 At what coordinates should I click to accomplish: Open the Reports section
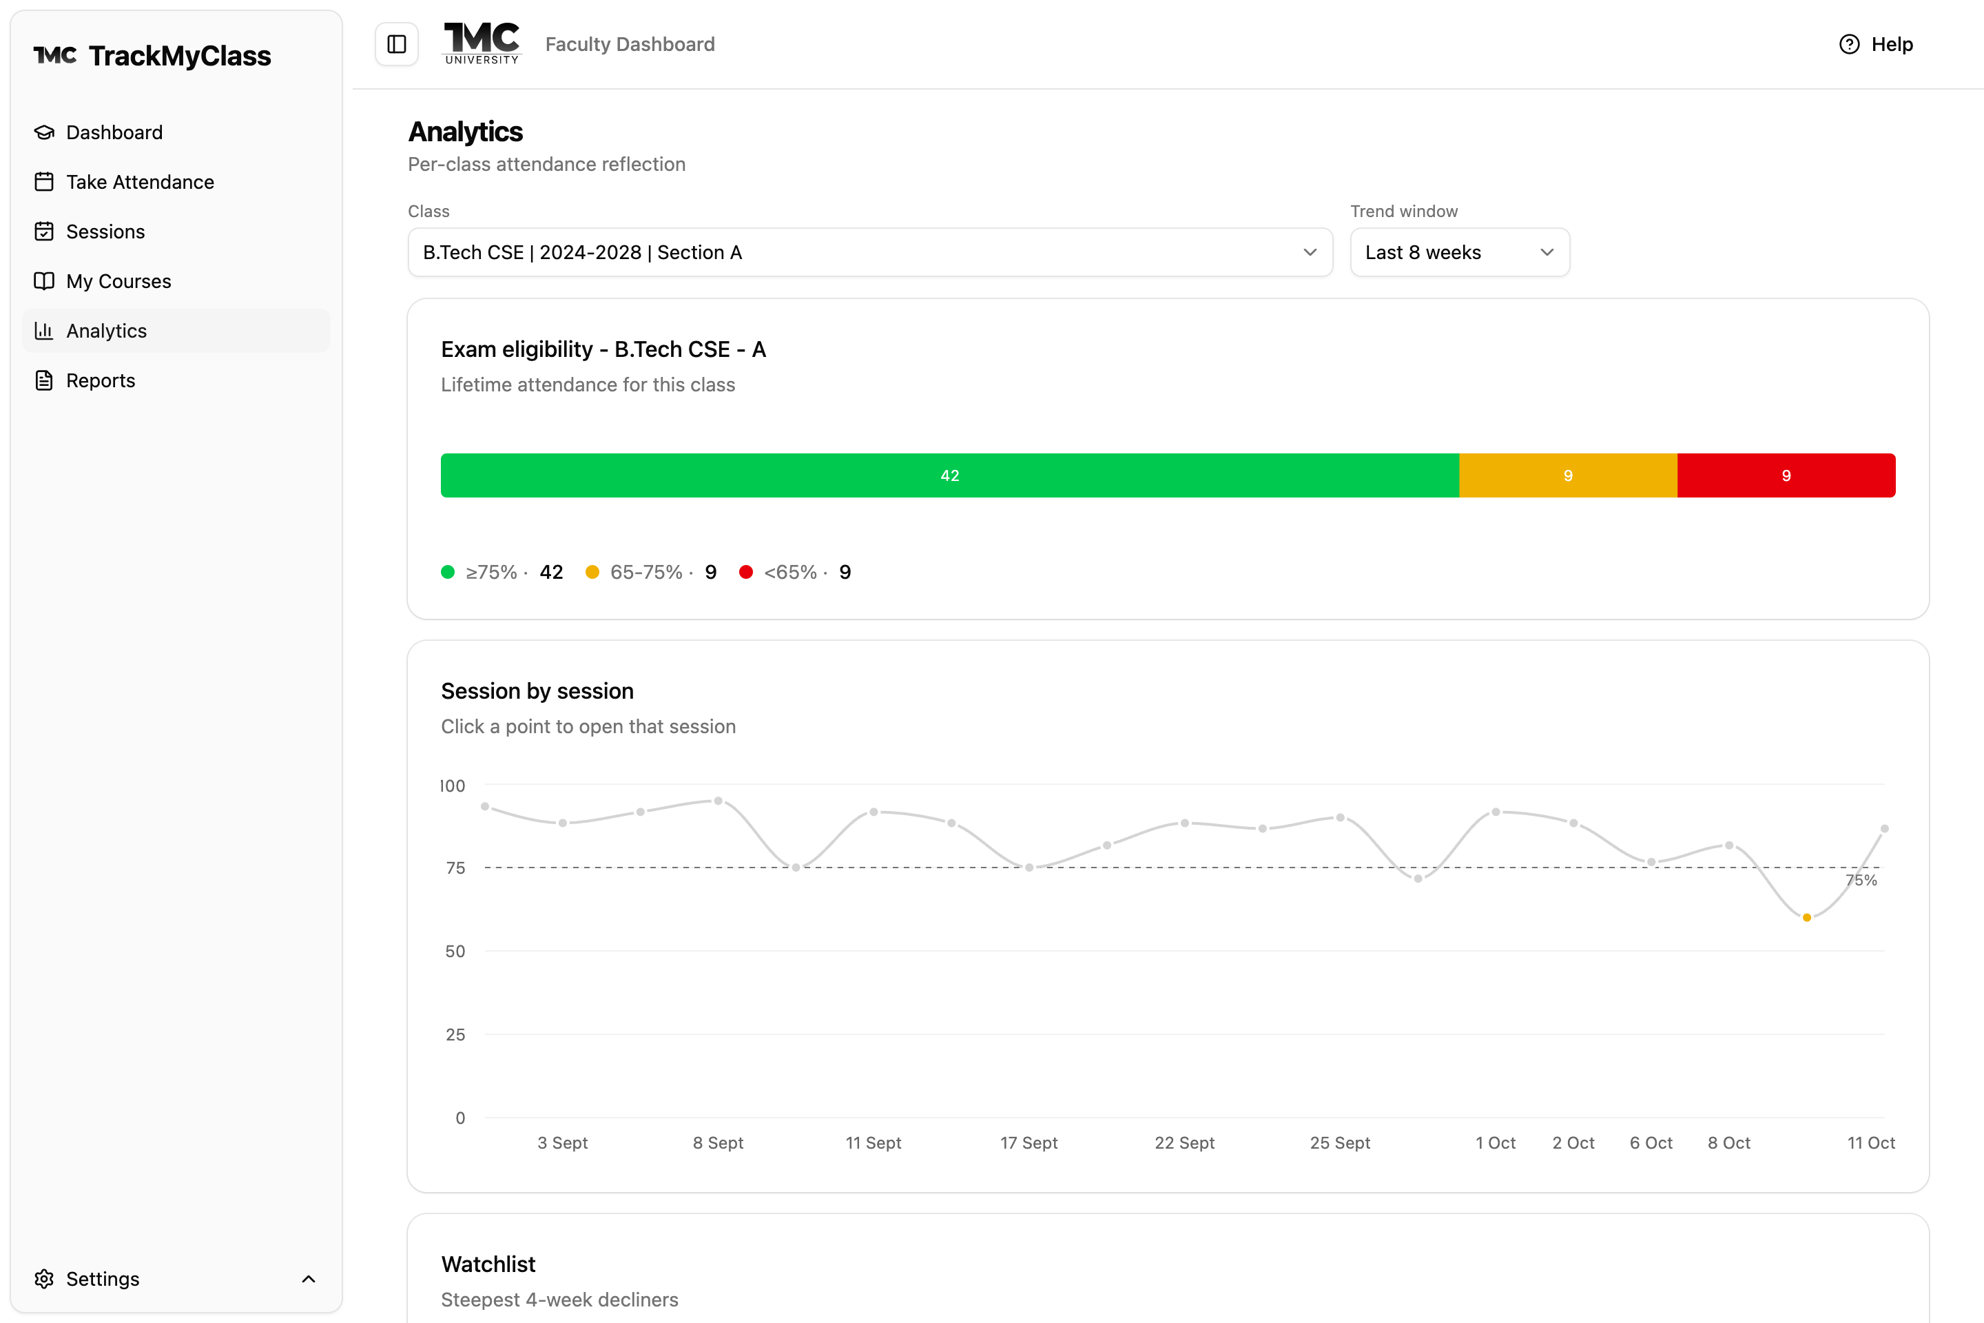176,380
